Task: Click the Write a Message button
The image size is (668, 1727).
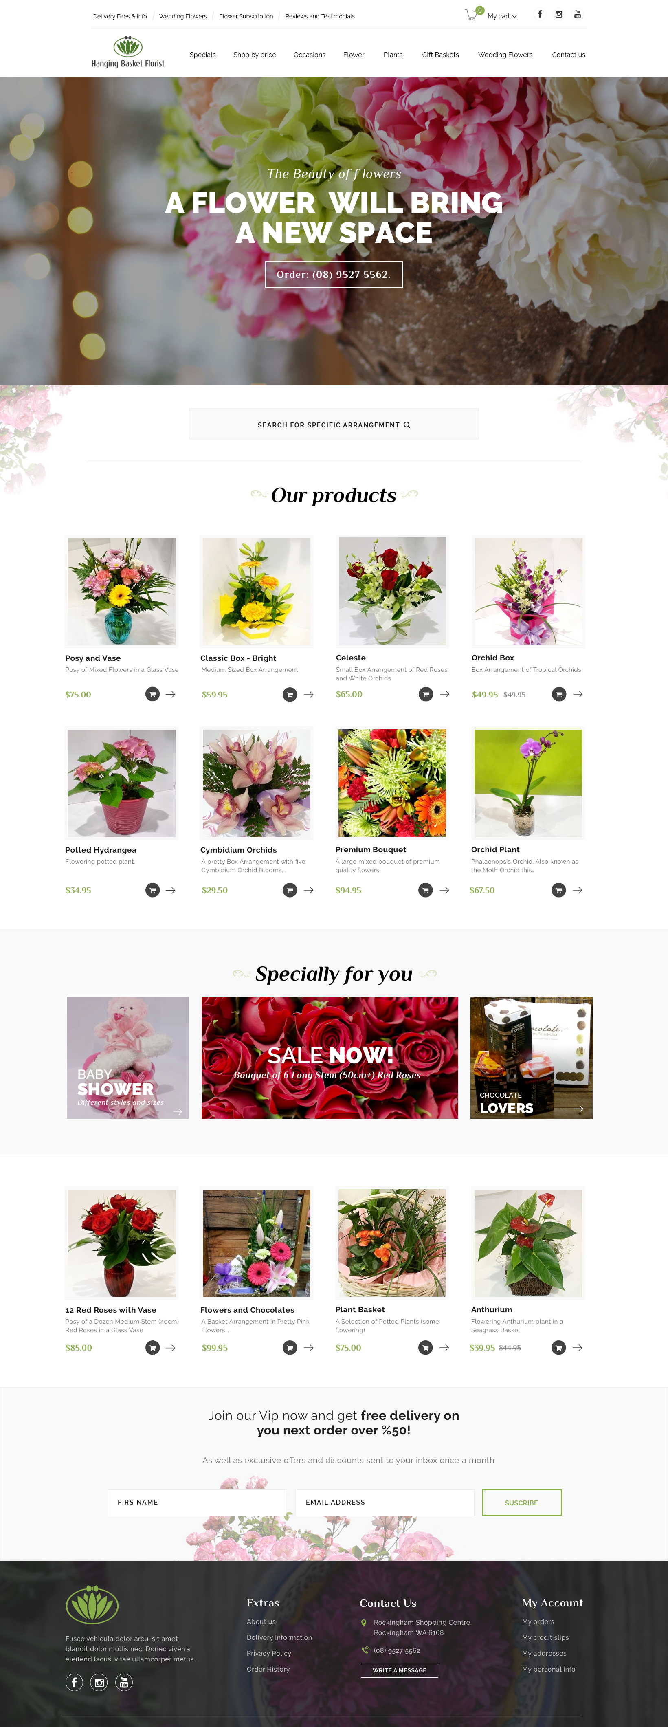Action: coord(399,1669)
